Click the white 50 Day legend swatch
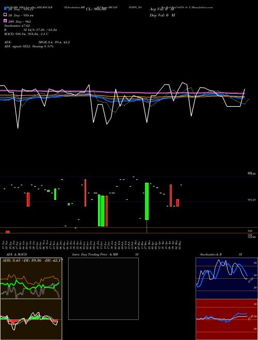258x340 pixels. point(5,15)
